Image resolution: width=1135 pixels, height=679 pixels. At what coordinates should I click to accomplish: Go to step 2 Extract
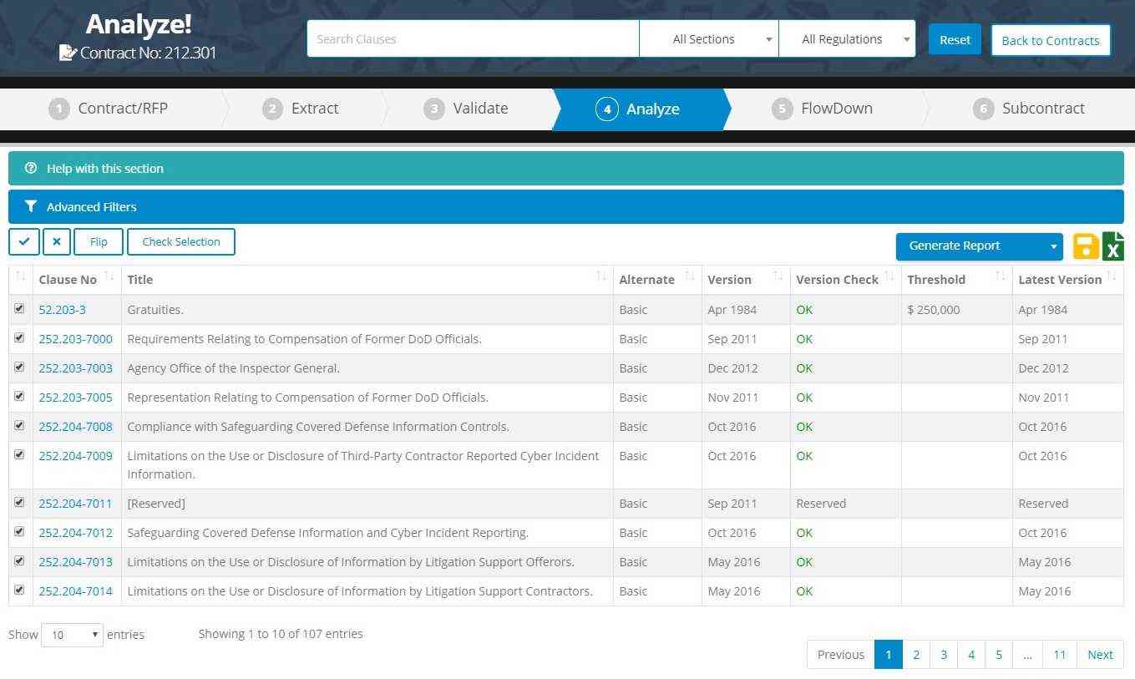point(301,109)
